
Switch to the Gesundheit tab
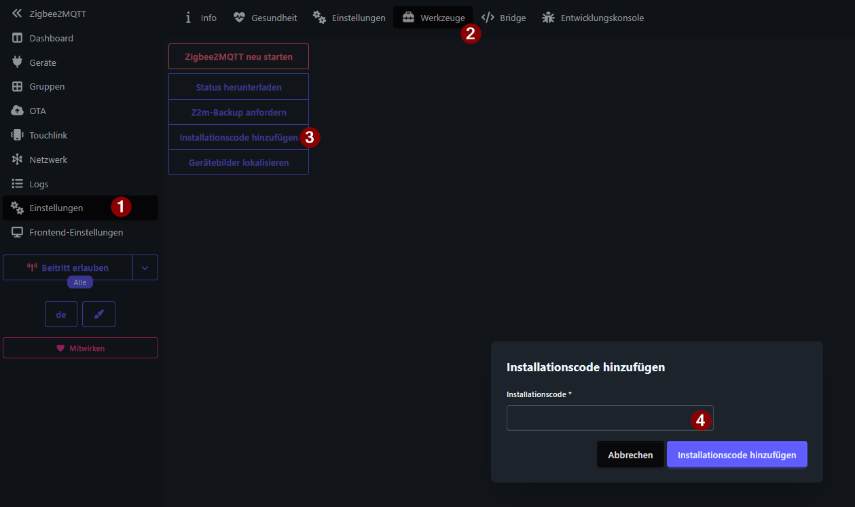[265, 18]
